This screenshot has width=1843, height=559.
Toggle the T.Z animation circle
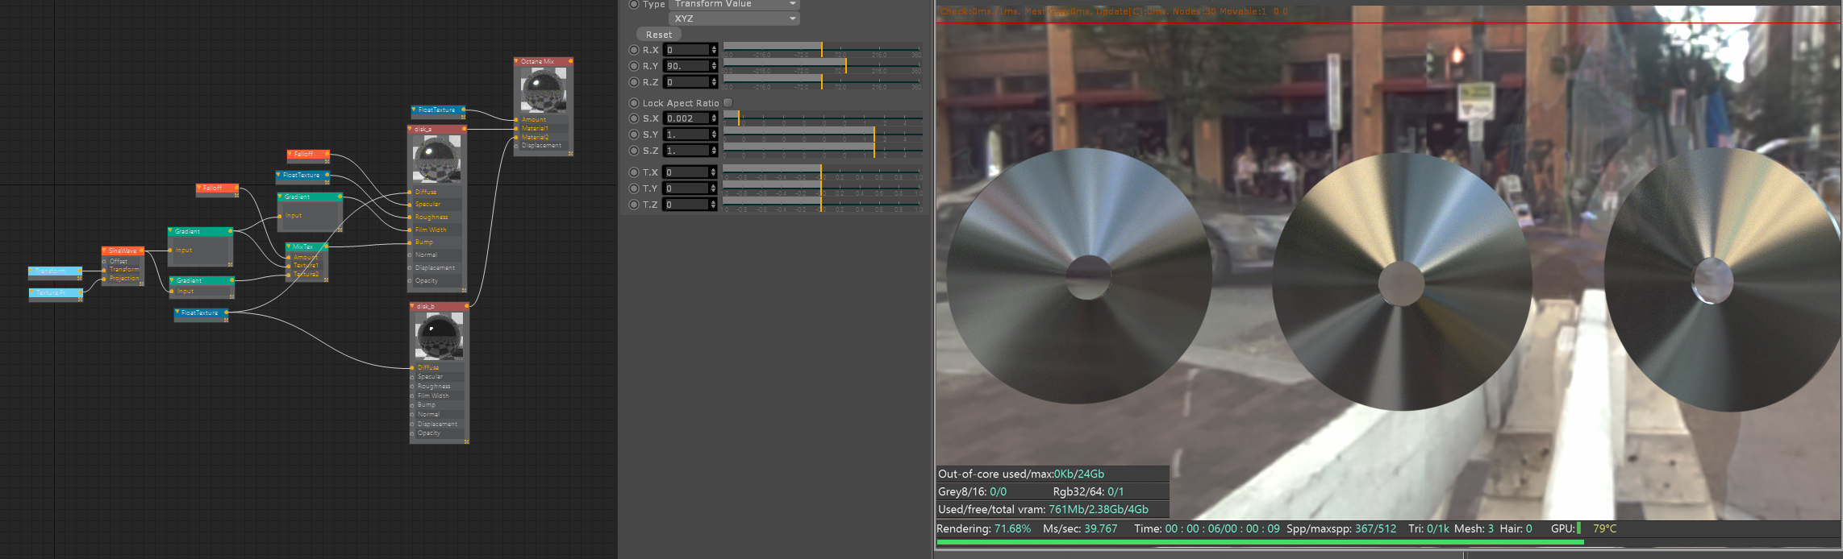pyautogui.click(x=634, y=205)
